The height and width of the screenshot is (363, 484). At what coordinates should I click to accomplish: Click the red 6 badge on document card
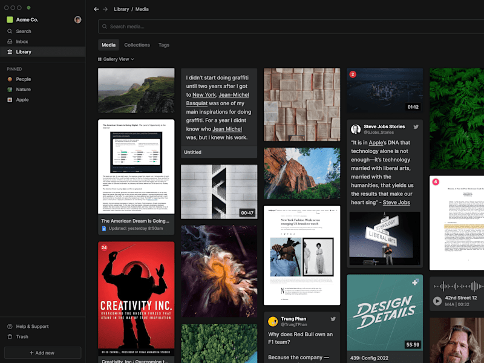pos(436,182)
